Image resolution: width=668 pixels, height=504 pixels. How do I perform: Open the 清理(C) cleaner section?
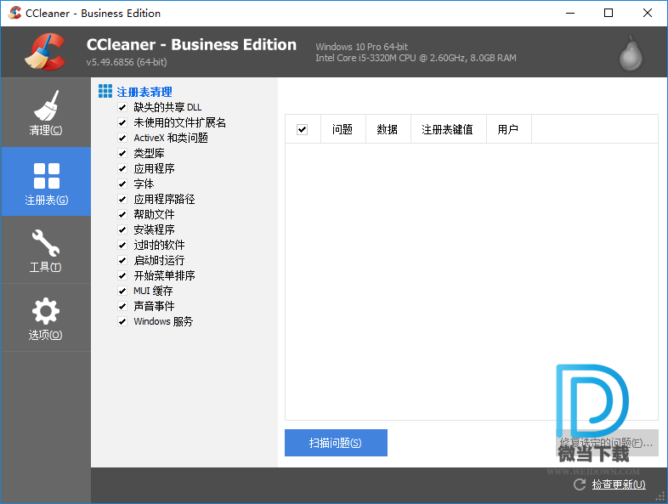(46, 112)
